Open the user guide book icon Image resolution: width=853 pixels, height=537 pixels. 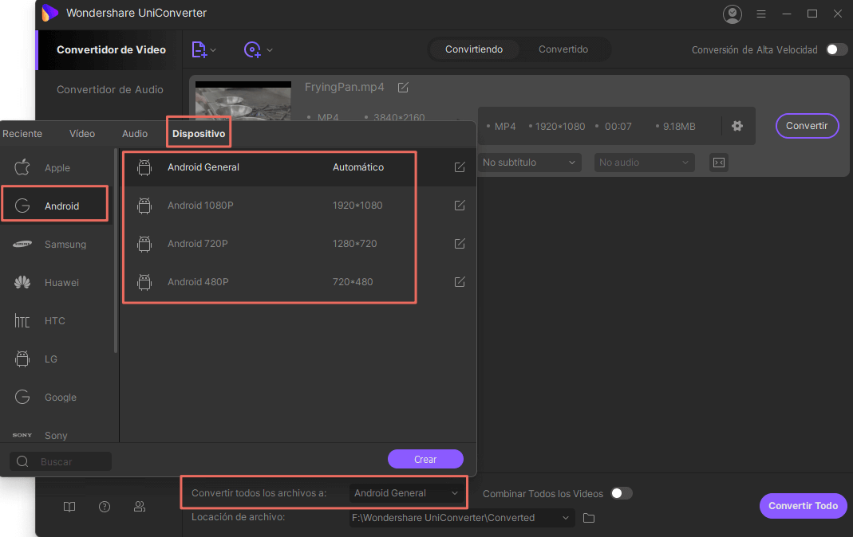click(69, 507)
